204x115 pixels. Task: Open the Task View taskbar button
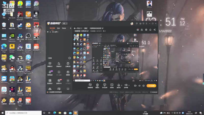tap(49, 113)
